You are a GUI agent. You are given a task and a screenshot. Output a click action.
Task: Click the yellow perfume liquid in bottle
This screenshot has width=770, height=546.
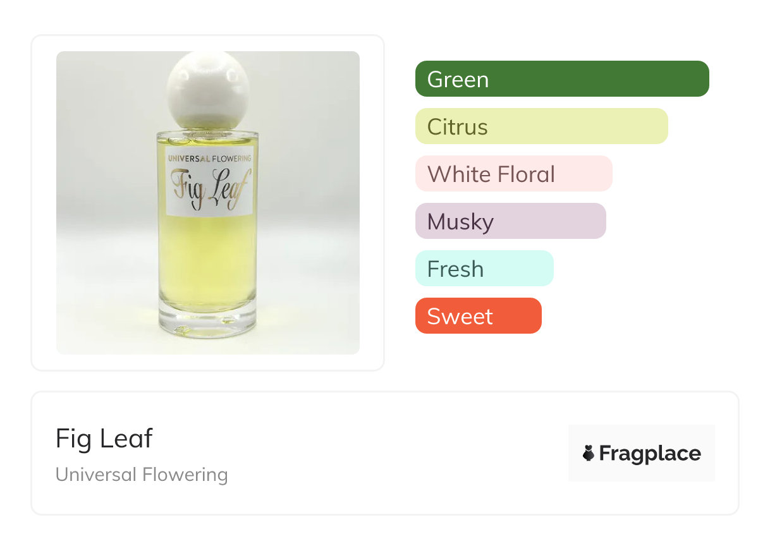208,259
